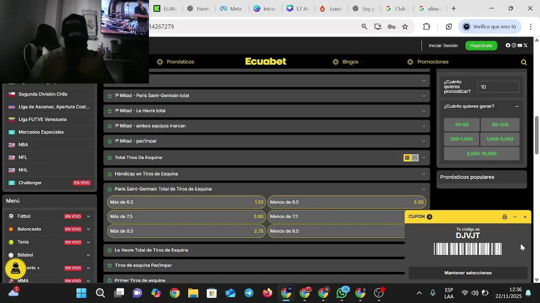Expand Hándicap en Tiros de Esquina chevron
540x303 pixels.
(424, 174)
